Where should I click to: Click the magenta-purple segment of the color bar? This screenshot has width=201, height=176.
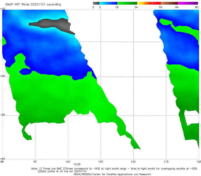(188, 3)
